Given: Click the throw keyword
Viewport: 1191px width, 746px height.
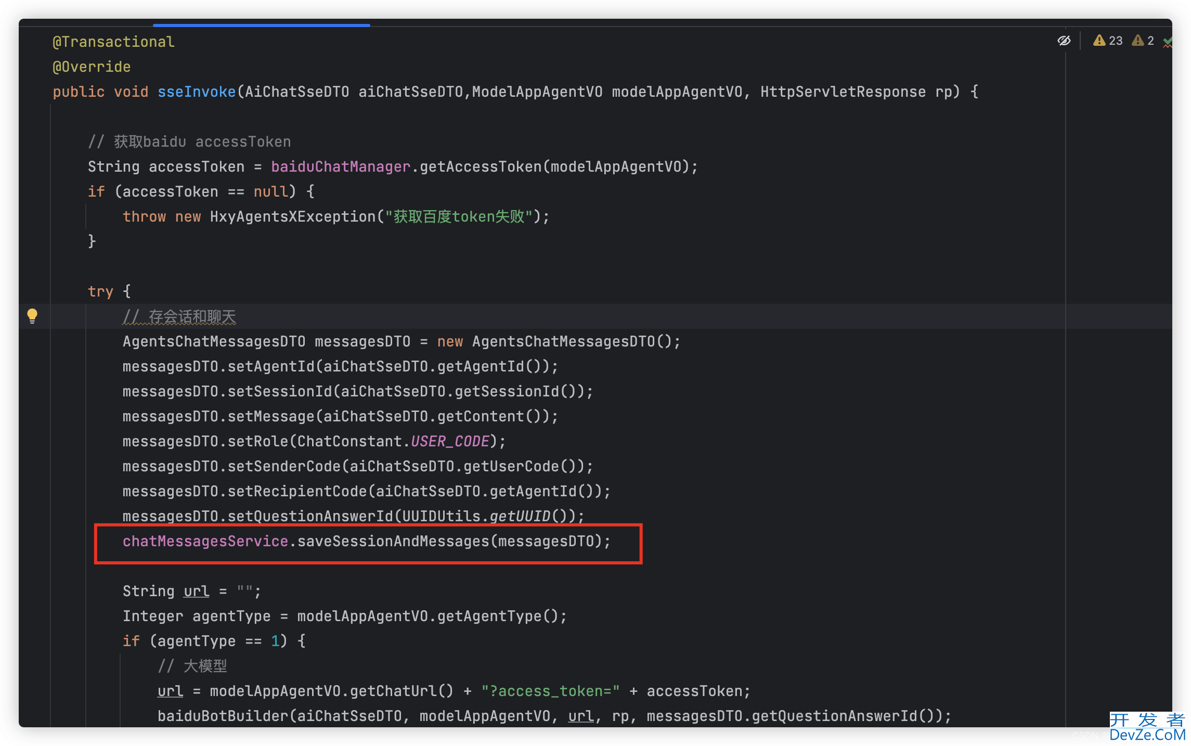Looking at the screenshot, I should [x=144, y=216].
